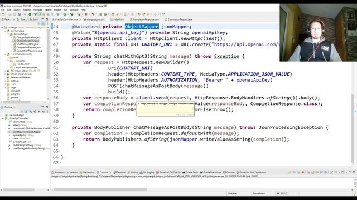This screenshot has width=357, height=200.
Task: Click line 49 method fold marker
Action: (60, 56)
